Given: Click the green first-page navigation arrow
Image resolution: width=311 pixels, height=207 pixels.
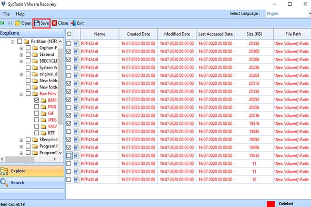Looking at the screenshot, I should [x=3, y=23].
